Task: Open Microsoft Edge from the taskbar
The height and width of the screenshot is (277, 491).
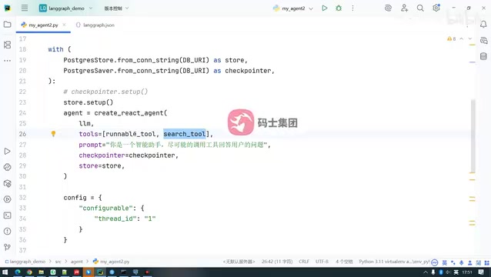Action: tap(18, 272)
